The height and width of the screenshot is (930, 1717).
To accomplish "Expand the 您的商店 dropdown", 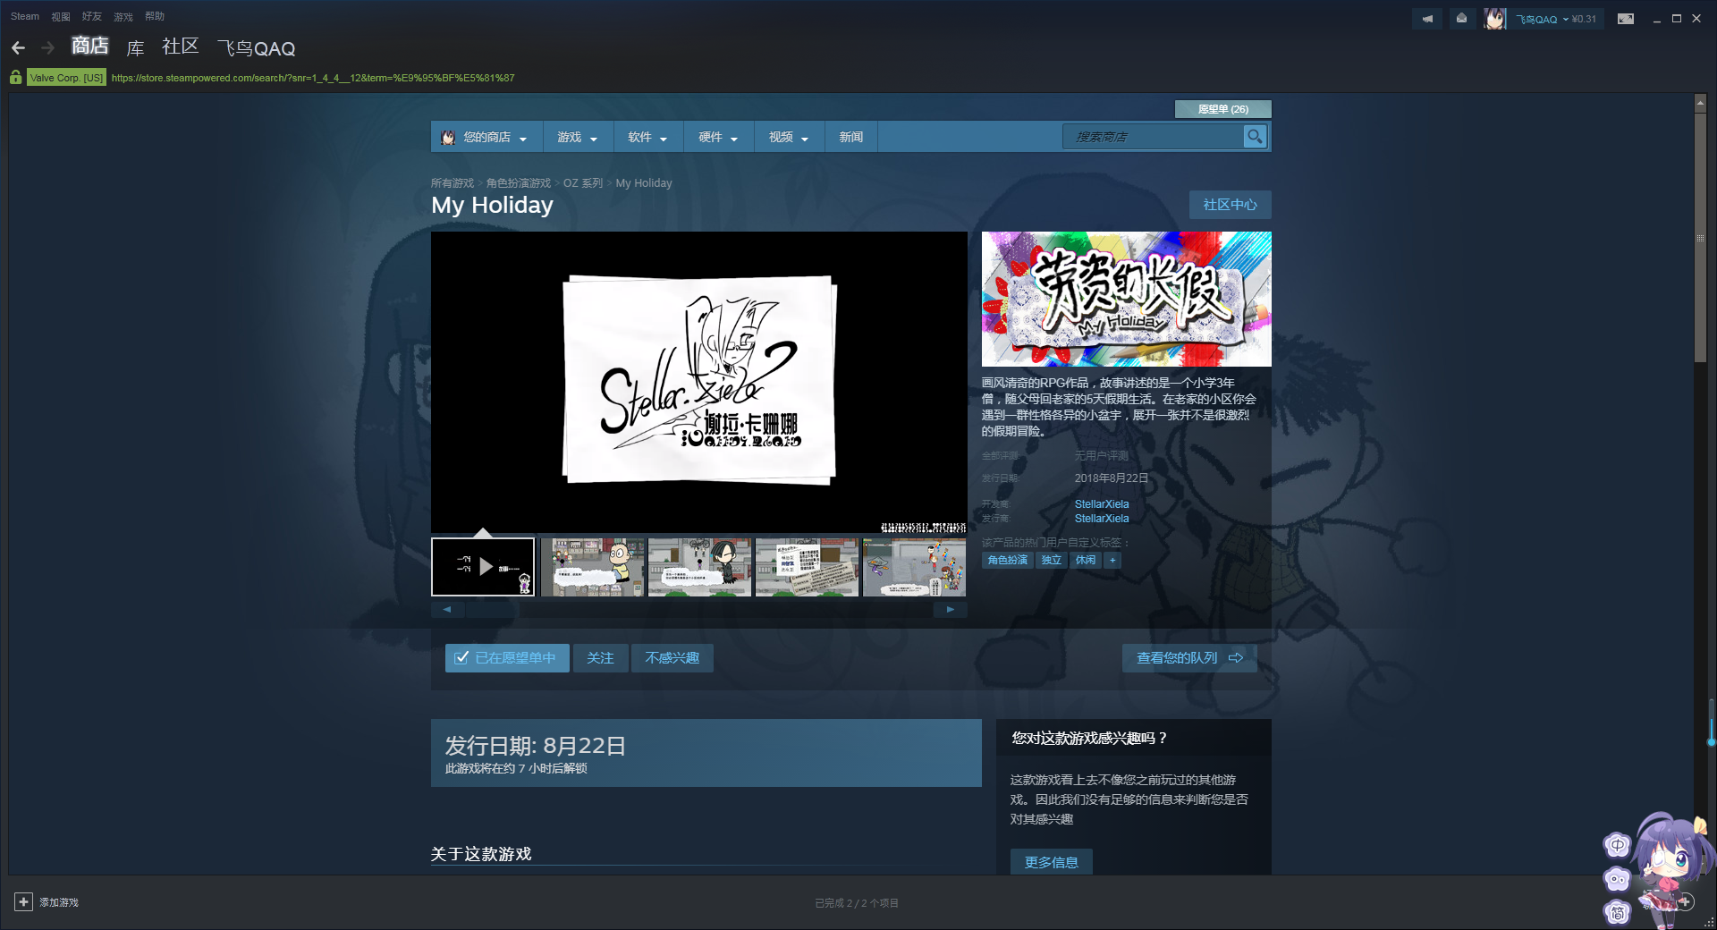I will tap(486, 137).
